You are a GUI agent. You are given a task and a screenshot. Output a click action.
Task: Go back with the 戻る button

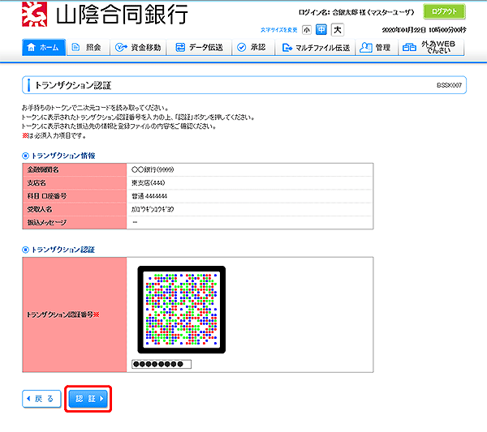coord(41,399)
